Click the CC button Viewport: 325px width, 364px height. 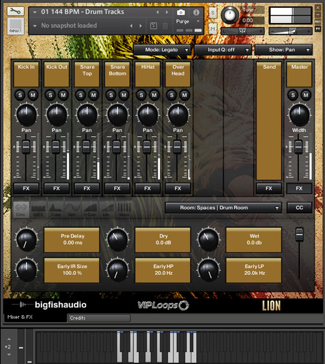point(299,208)
